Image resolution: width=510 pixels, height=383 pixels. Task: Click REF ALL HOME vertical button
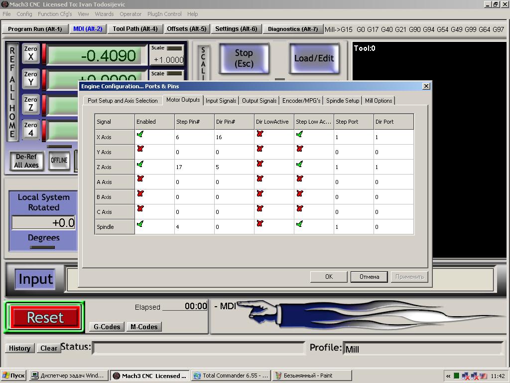tap(12, 92)
